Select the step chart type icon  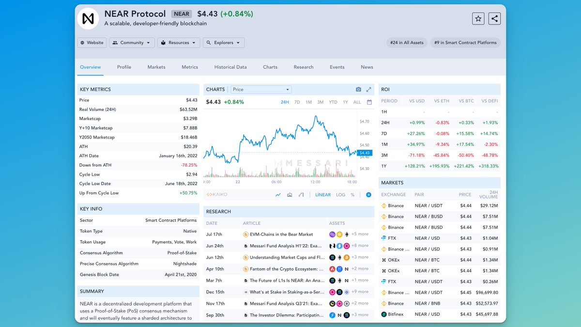click(x=301, y=195)
